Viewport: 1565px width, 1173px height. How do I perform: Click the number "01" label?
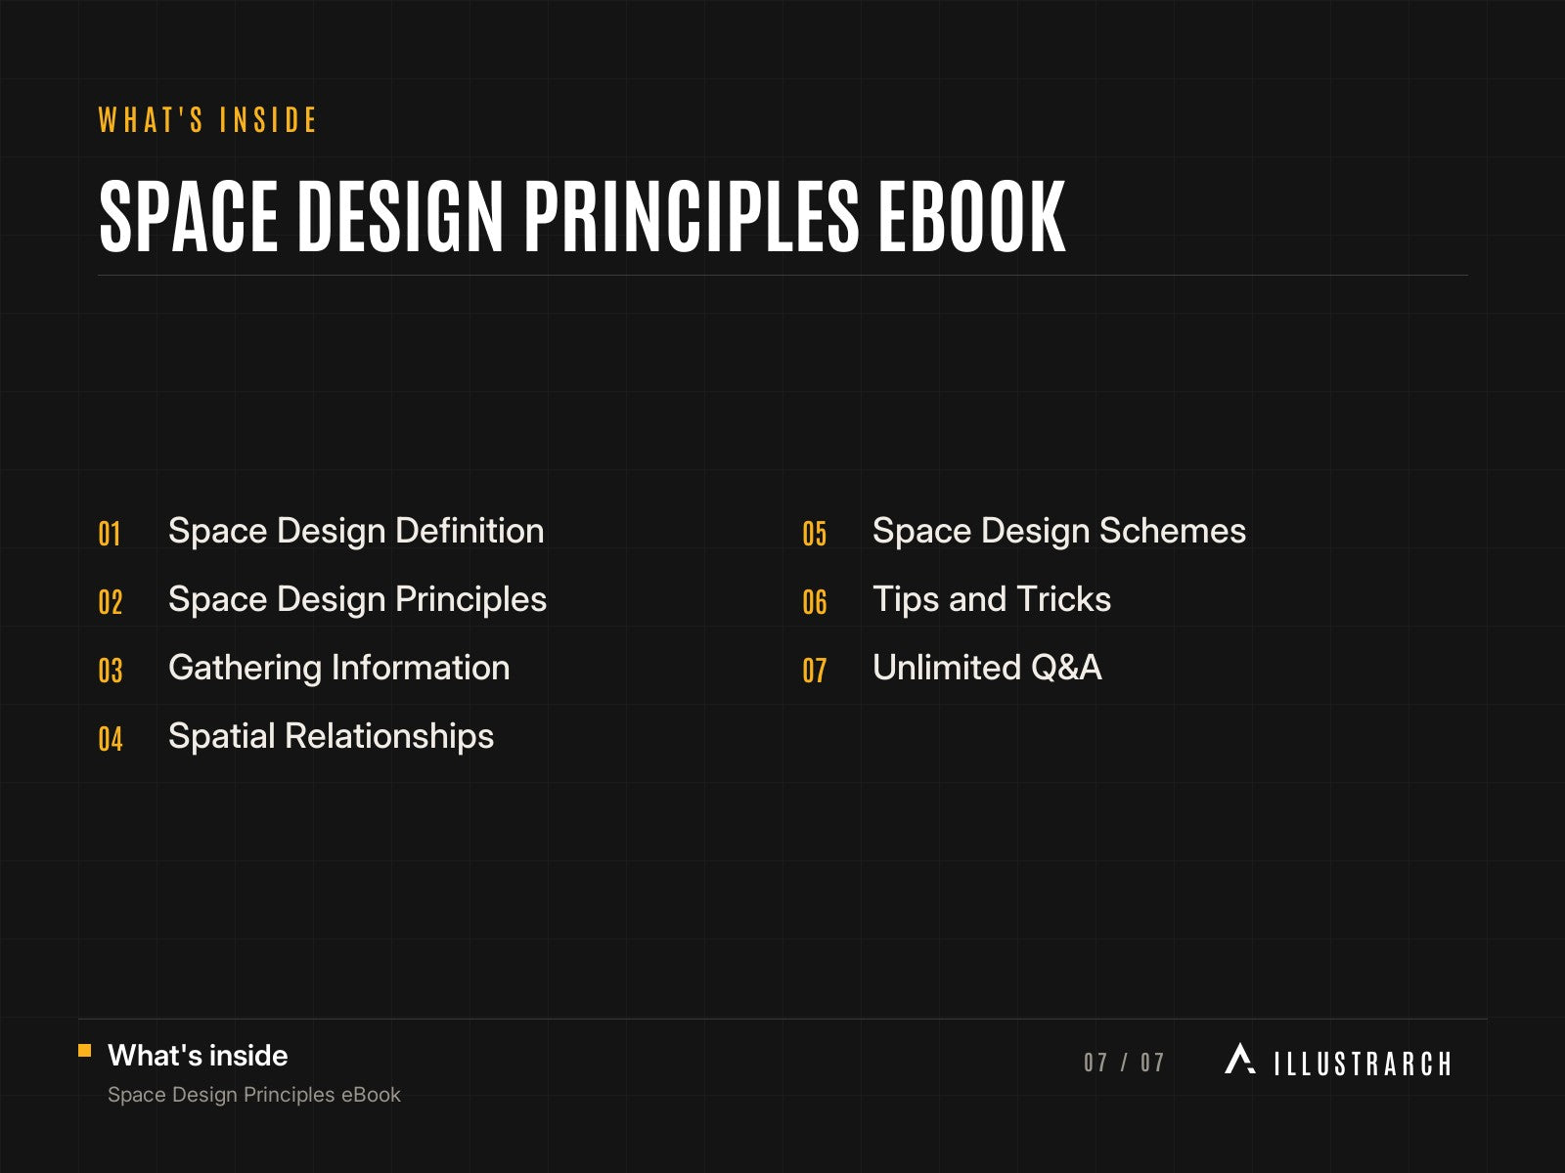pos(110,534)
